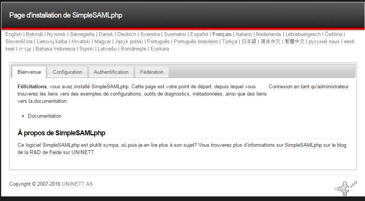Switch language to Türkçe
Image resolution: width=365 pixels, height=201 pixels.
pyautogui.click(x=230, y=41)
